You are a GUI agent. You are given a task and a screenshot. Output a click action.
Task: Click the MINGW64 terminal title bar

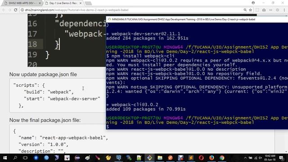click(x=197, y=19)
